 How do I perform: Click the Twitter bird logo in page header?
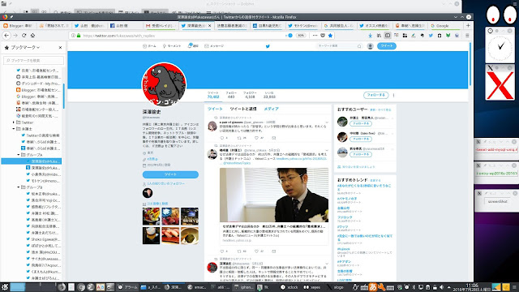[268, 46]
